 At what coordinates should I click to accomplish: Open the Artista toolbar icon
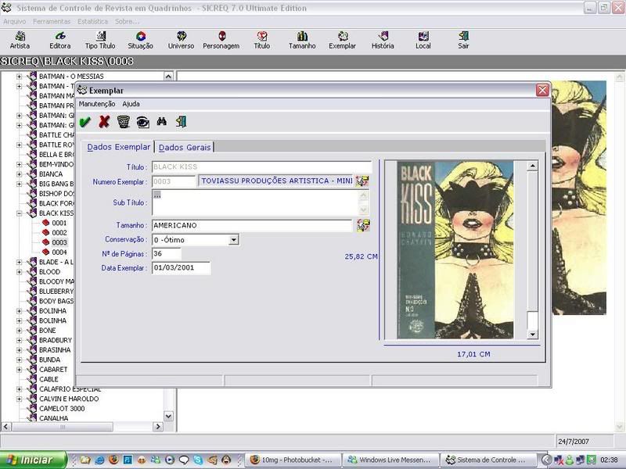20,40
